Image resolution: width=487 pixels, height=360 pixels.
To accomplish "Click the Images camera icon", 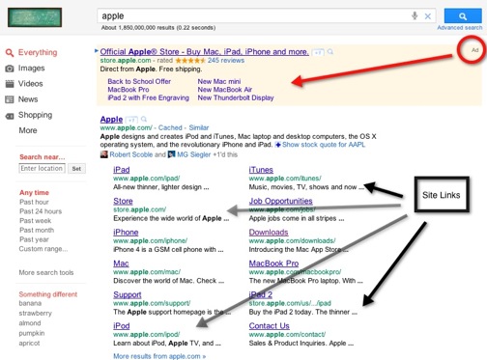I will click(10, 69).
